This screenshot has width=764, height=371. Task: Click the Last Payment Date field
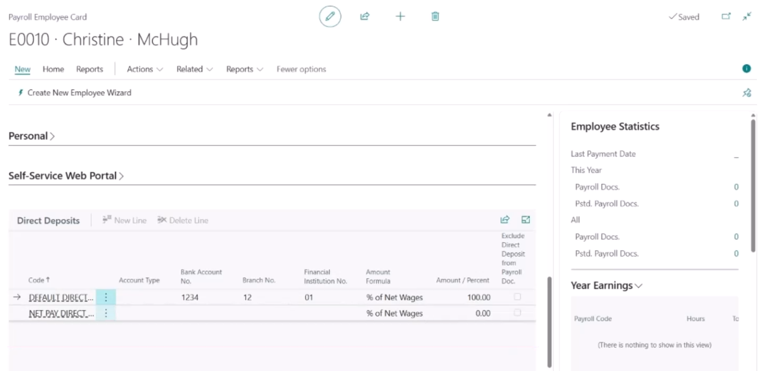coord(655,154)
